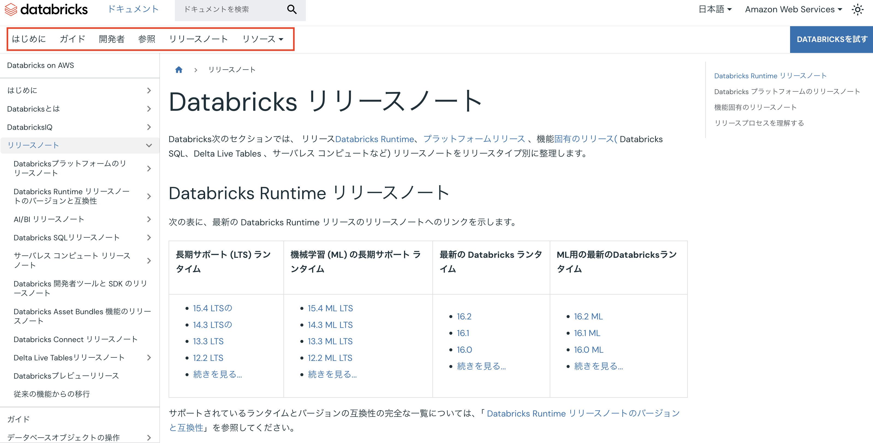The image size is (873, 443).
Task: Click the search magnifier icon
Action: tap(291, 10)
